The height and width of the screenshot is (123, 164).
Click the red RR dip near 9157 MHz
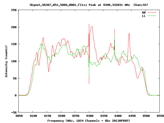49,71
